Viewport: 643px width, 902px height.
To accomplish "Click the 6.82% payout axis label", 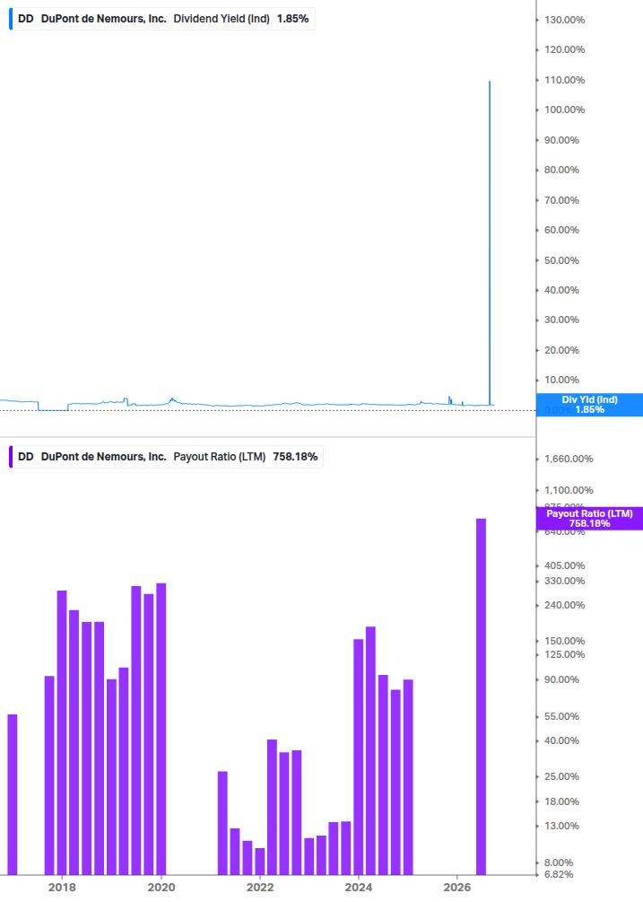I will click(x=559, y=874).
